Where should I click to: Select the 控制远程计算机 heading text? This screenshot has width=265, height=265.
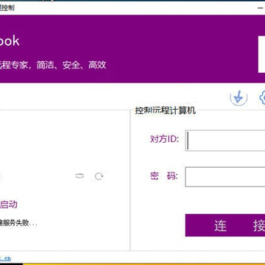click(166, 110)
